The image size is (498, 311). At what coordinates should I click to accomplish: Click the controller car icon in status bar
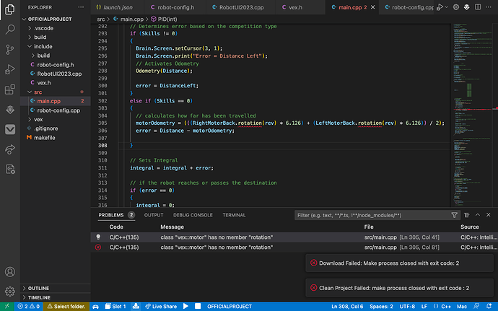[x=95, y=307]
